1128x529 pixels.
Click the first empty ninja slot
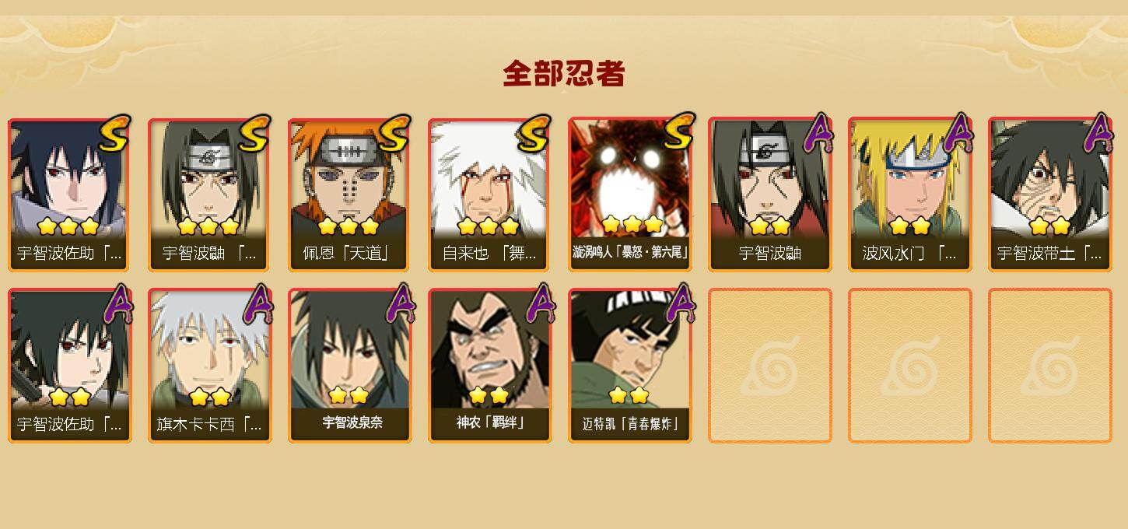click(769, 366)
